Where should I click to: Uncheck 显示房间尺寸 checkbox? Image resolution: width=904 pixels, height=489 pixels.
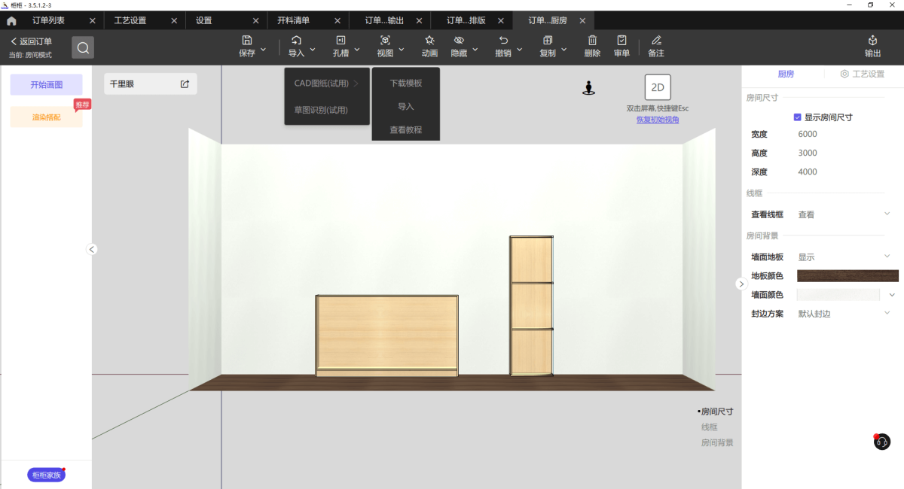798,117
